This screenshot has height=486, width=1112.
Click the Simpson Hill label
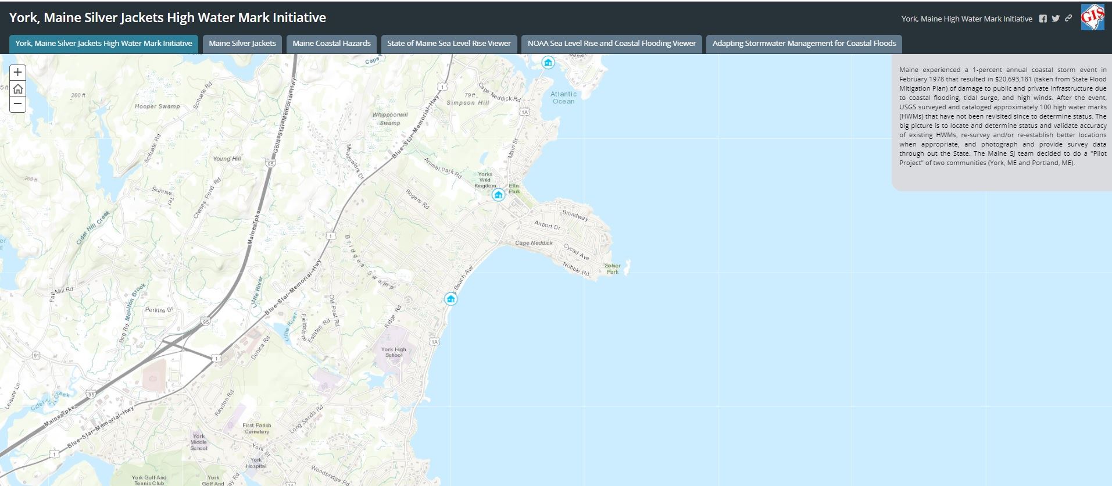468,102
